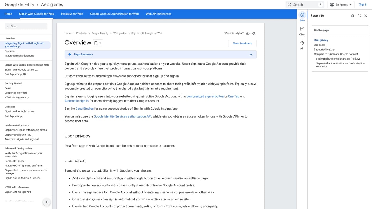Expand Page info to fullscreen view
Screen dimensions: 372x209
point(359,16)
